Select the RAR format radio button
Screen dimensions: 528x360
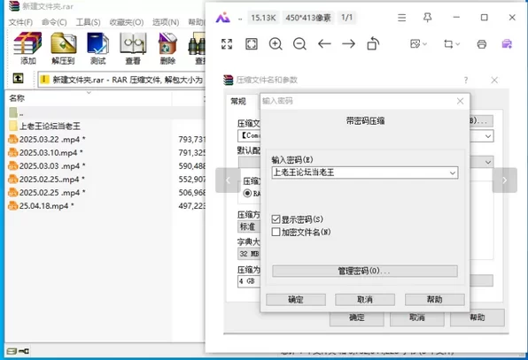[x=247, y=194]
